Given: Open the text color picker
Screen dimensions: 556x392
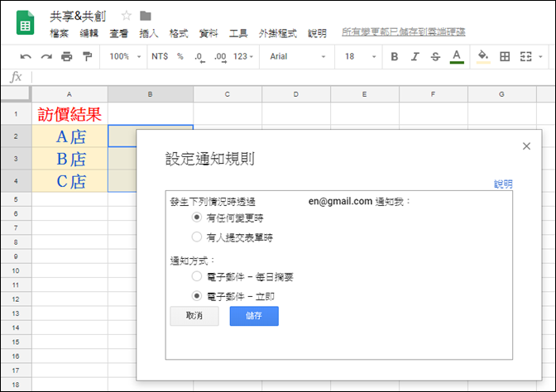Looking at the screenshot, I should click(457, 57).
